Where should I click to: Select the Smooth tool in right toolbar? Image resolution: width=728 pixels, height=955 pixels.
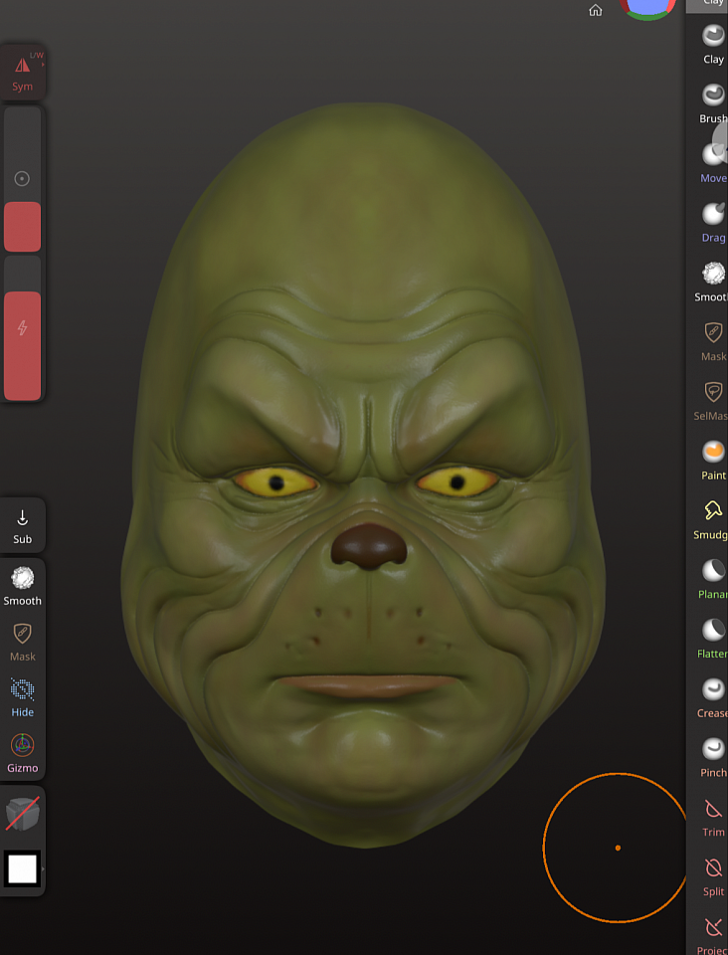713,281
